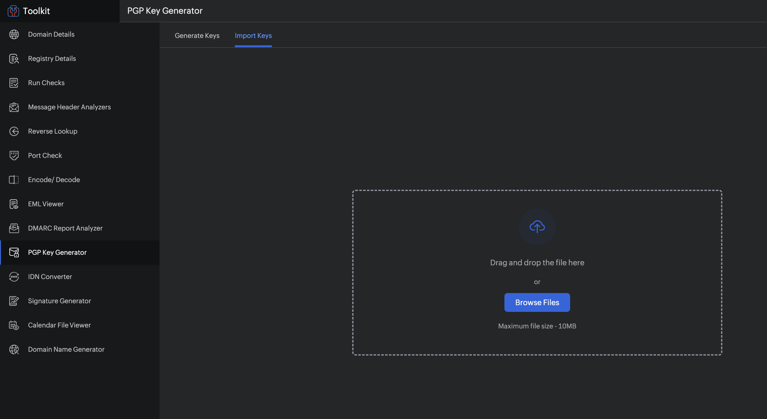Click the Reverse Lookup arrow icon
The image size is (767, 419).
14,131
